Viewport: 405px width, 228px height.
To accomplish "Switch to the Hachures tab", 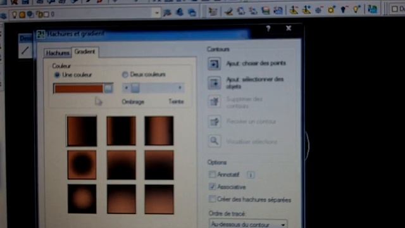I will pos(58,53).
